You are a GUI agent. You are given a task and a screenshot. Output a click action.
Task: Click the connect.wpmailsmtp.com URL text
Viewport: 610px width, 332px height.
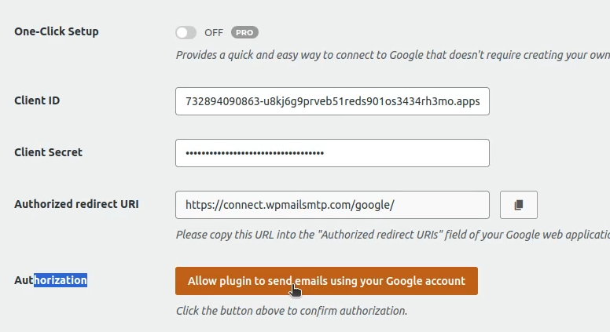(289, 206)
